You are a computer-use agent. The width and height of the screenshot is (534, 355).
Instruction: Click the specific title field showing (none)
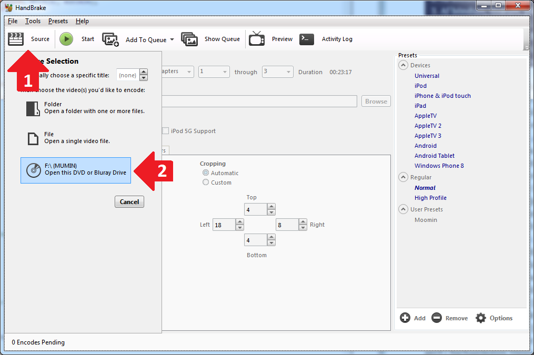(128, 75)
